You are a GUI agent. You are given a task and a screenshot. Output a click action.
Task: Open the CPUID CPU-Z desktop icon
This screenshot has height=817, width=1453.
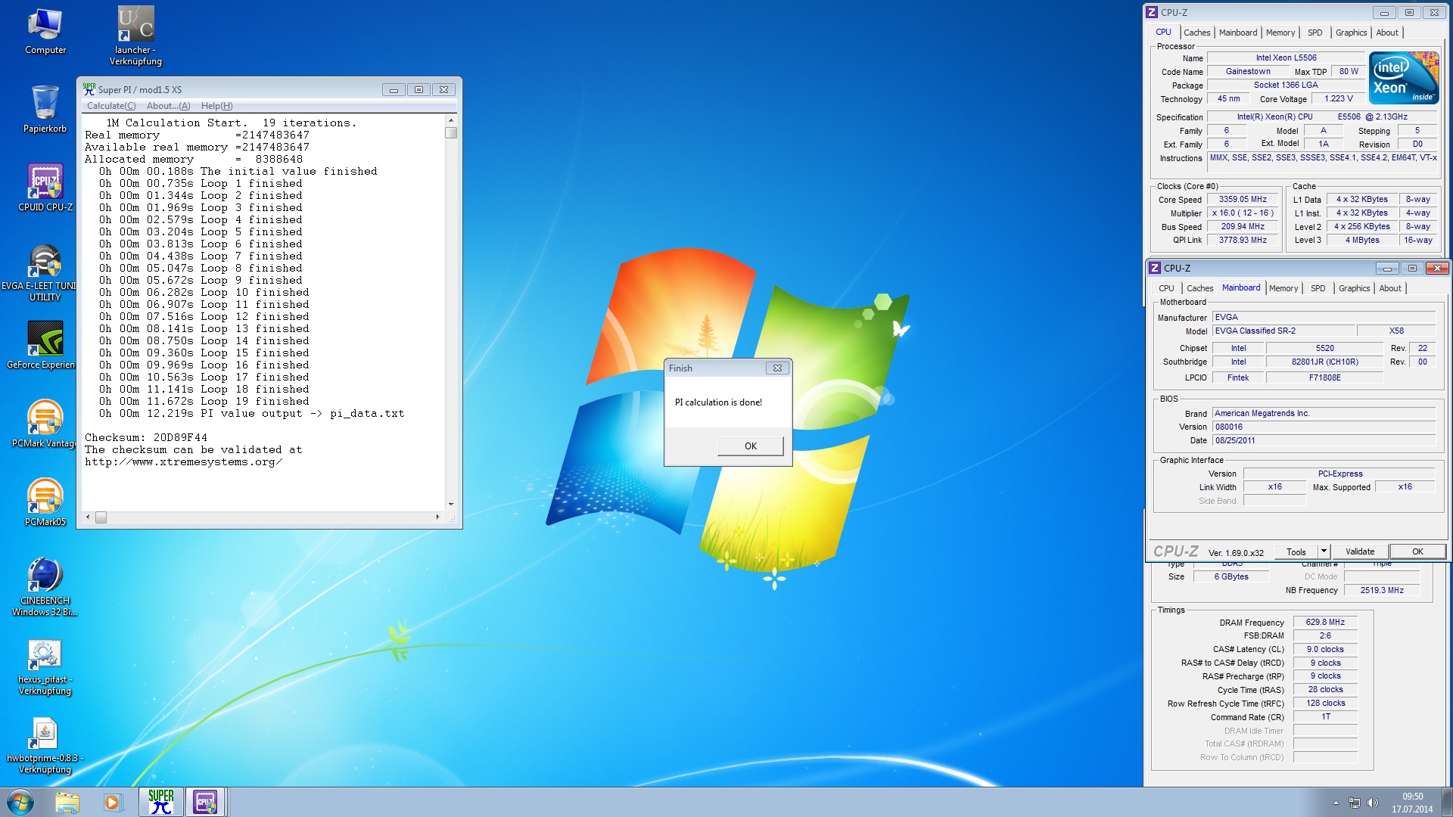click(x=45, y=188)
